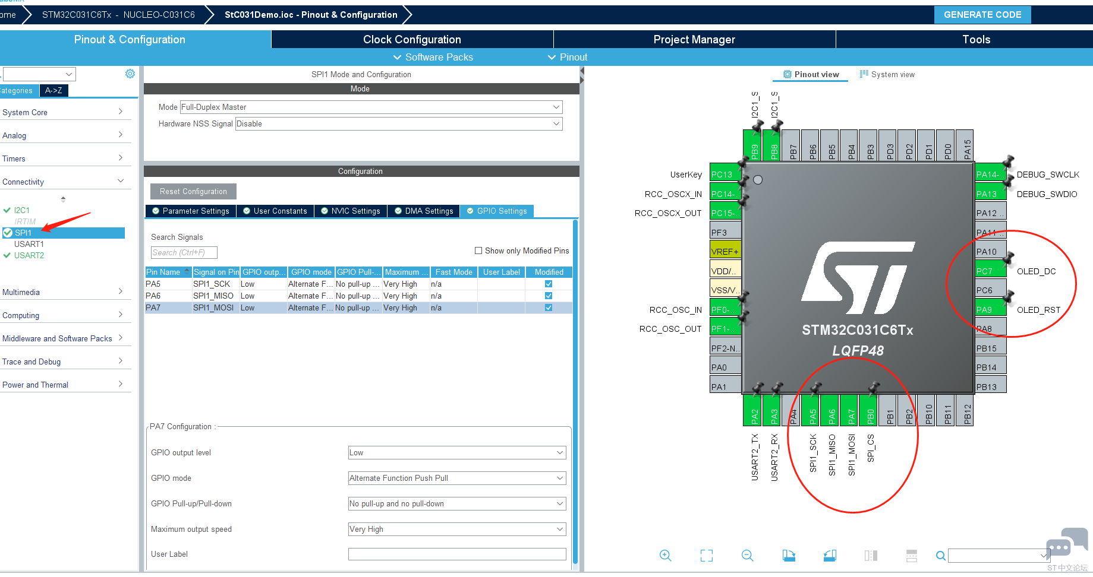Expand the System Core category
This screenshot has height=577, width=1093.
(64, 112)
